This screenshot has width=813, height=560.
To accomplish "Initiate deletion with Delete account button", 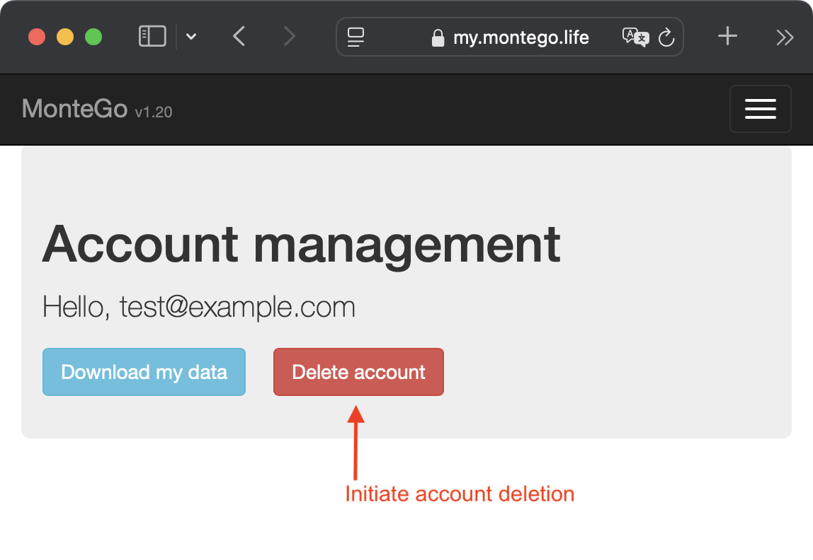I will 358,371.
